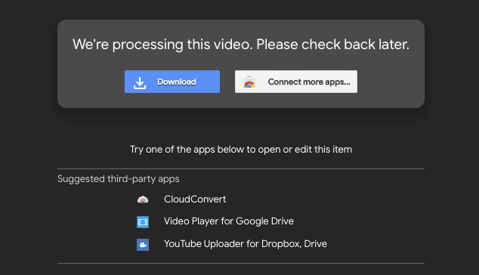Click the Chrome Web Store icon
Screen dimensions: 479x275
[249, 82]
